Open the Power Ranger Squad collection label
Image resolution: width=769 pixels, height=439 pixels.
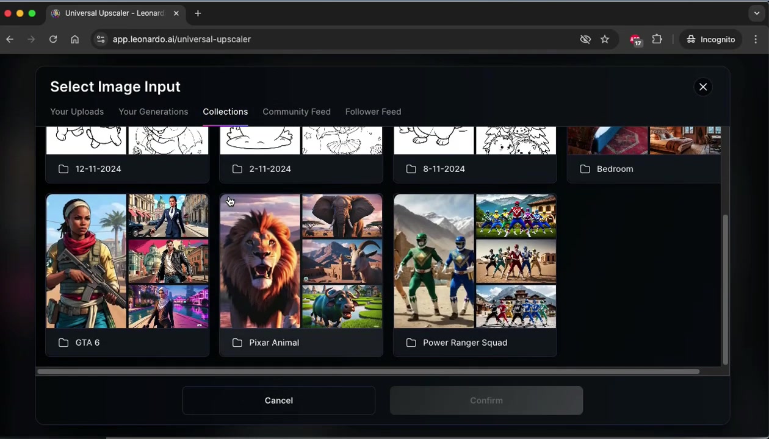[x=465, y=343]
